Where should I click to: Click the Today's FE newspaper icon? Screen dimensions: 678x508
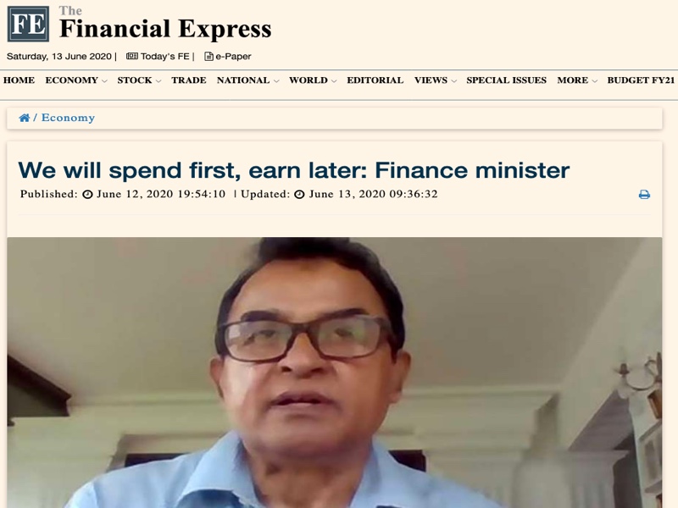pos(132,56)
